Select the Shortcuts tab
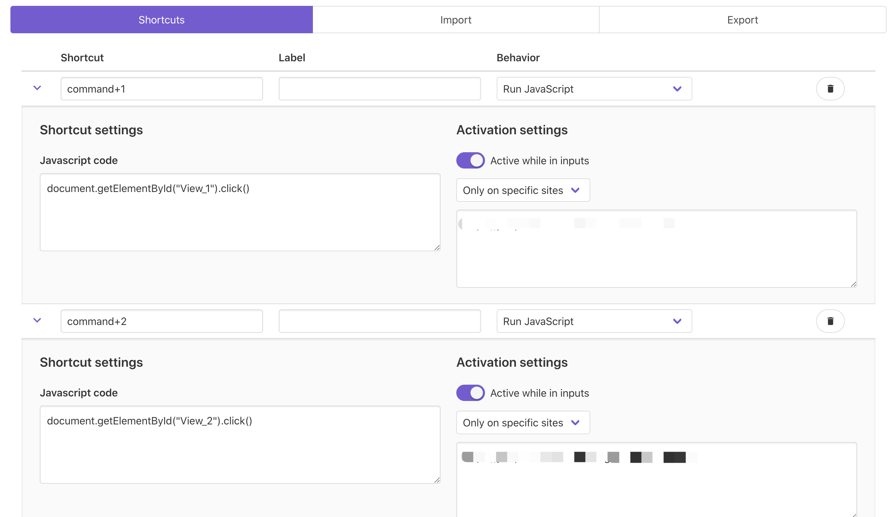Screen dimensions: 895x517 pos(162,20)
